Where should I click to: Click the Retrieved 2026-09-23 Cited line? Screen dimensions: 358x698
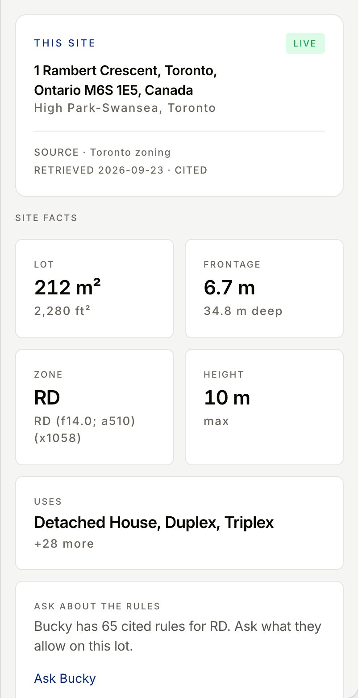point(121,170)
